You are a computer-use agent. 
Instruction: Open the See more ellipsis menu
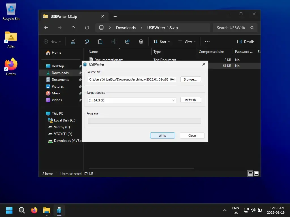click(207, 42)
